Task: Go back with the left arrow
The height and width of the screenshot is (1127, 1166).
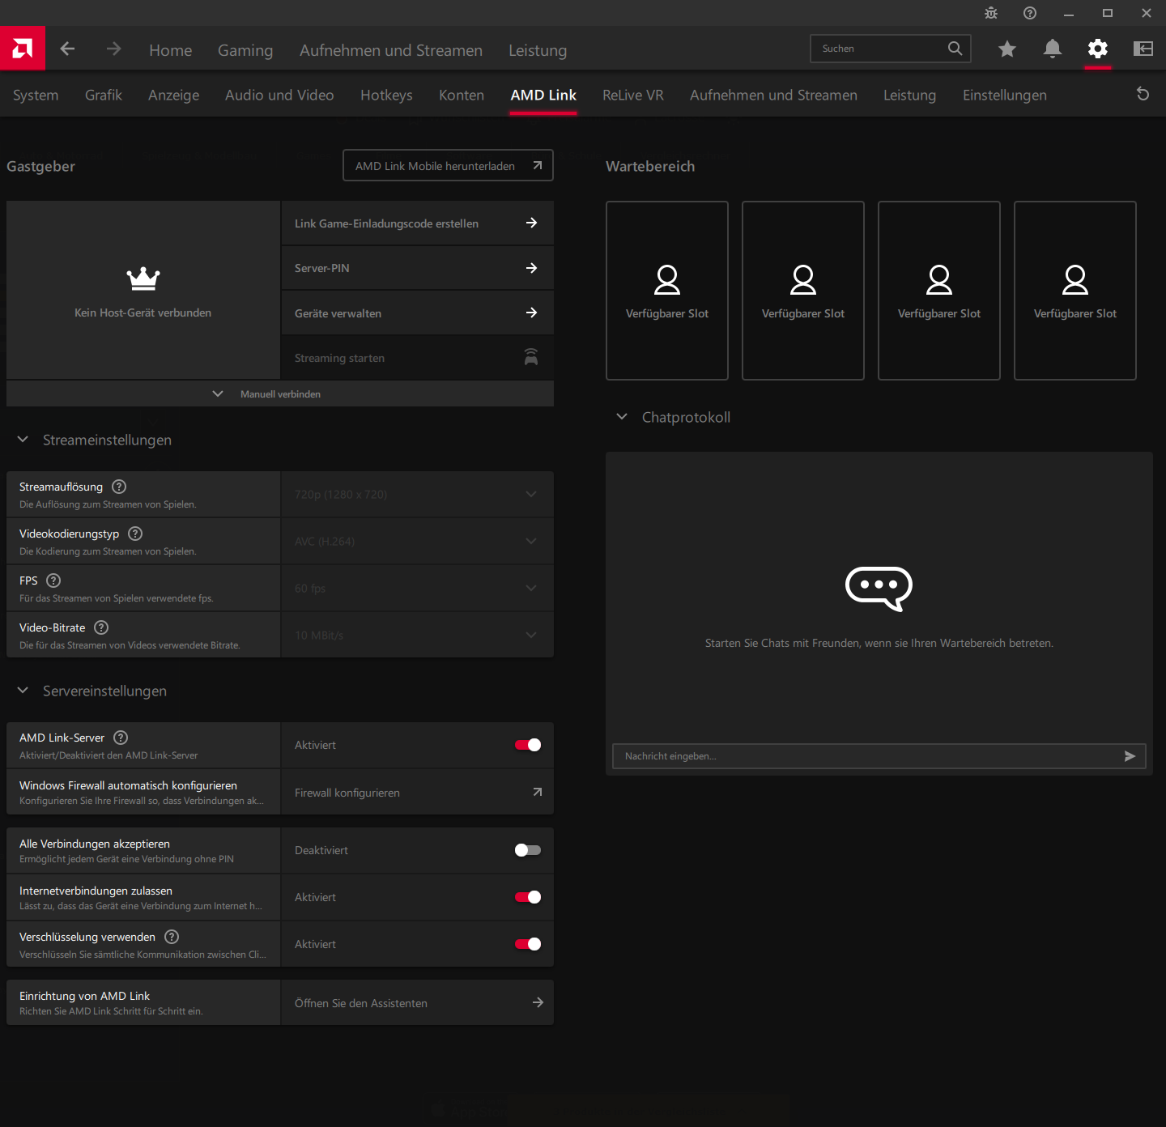Action: pos(67,49)
